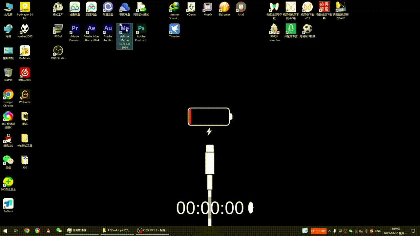Open the notification center on the taskbar

click(413, 231)
